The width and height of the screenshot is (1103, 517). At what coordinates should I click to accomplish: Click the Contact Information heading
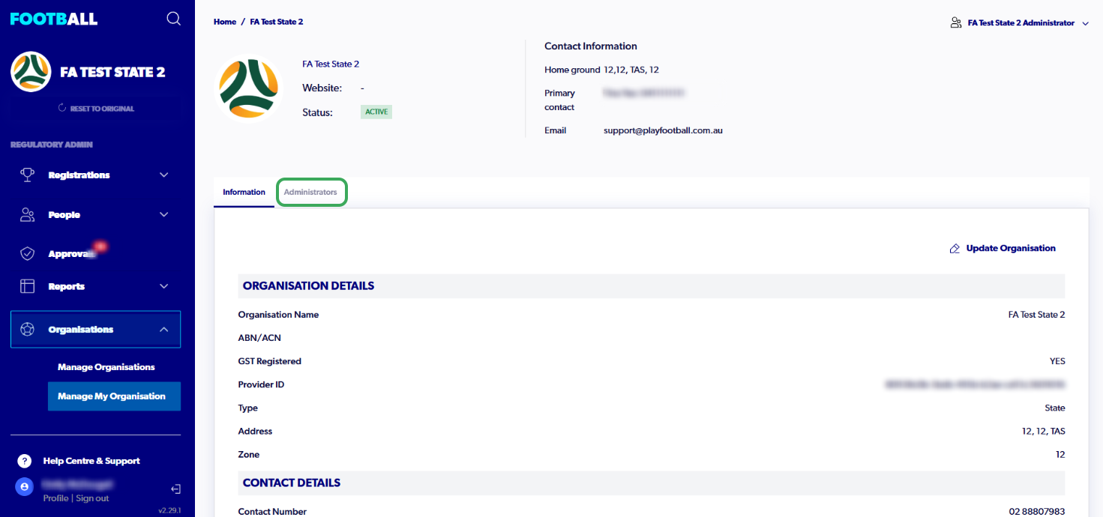coord(591,46)
